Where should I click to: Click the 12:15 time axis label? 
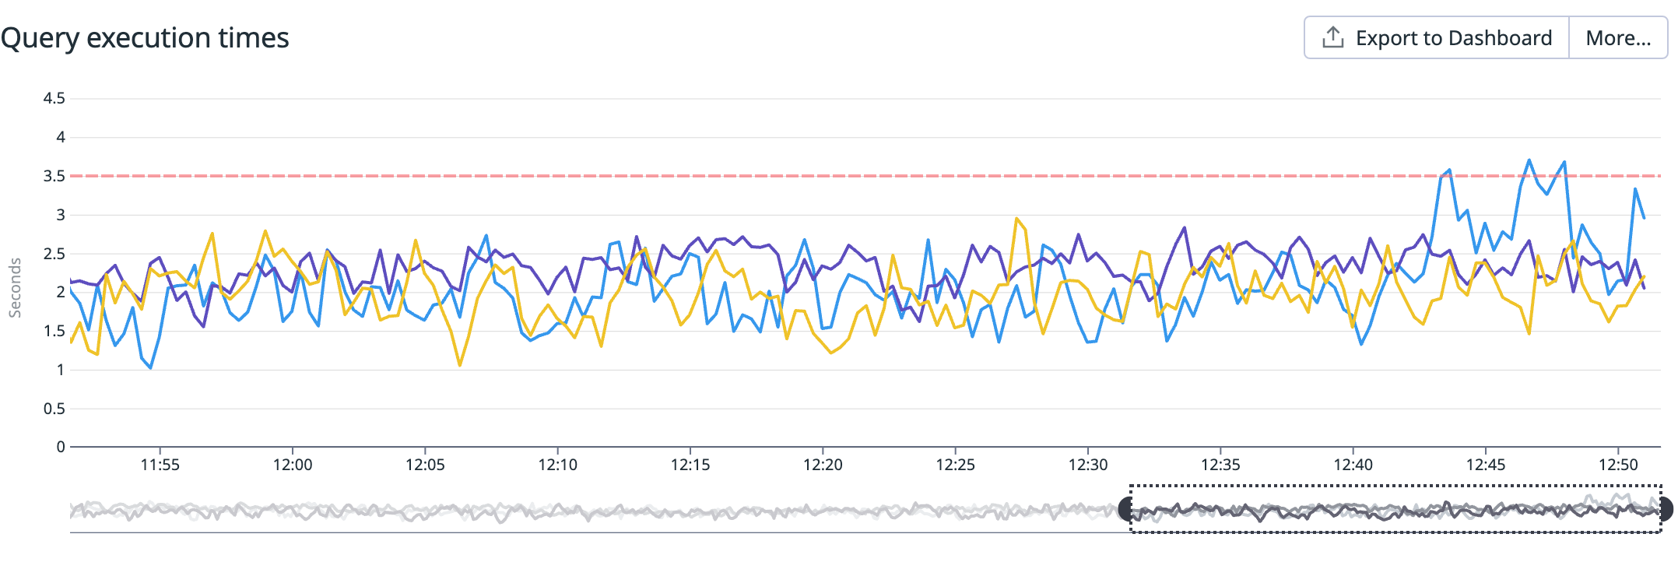690,465
